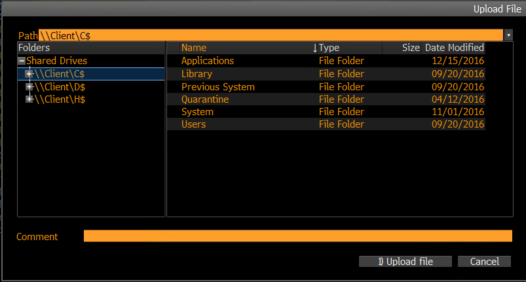Select the \\Client\H$ drive label
The height and width of the screenshot is (282, 526).
coord(60,99)
